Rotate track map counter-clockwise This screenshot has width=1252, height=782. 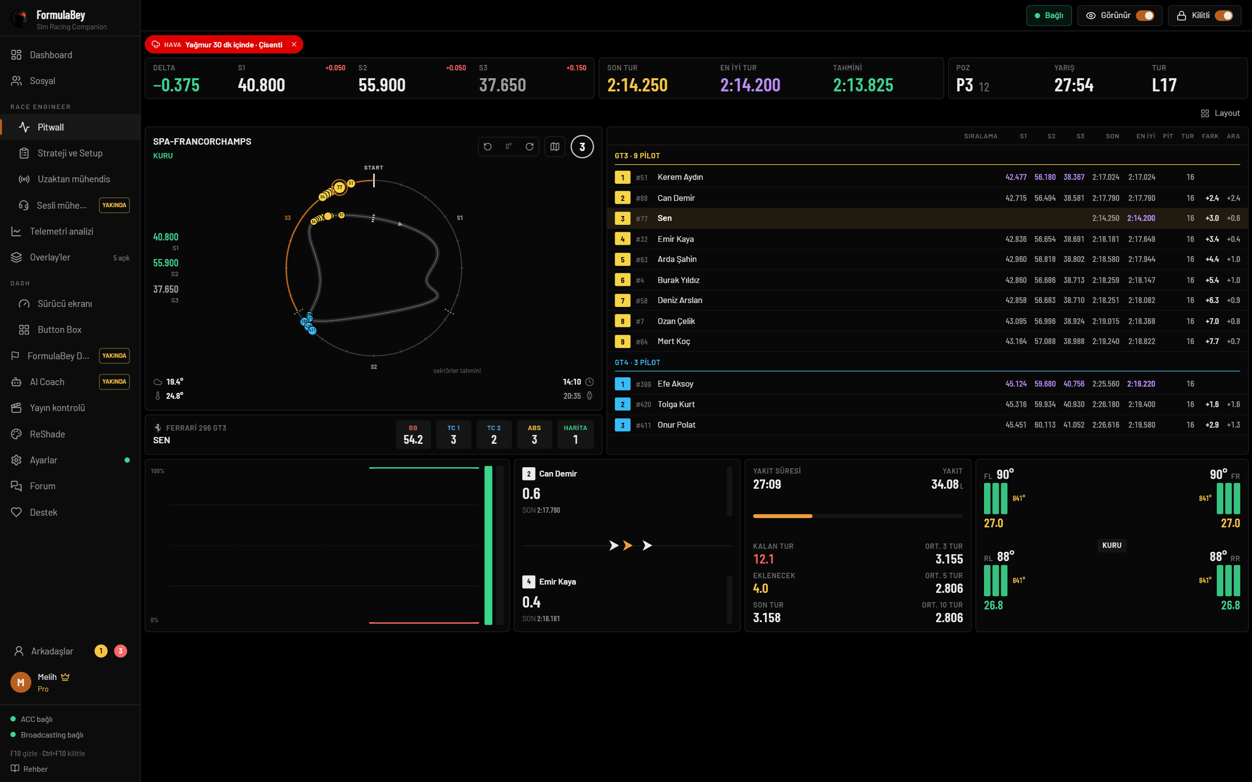[x=487, y=147]
